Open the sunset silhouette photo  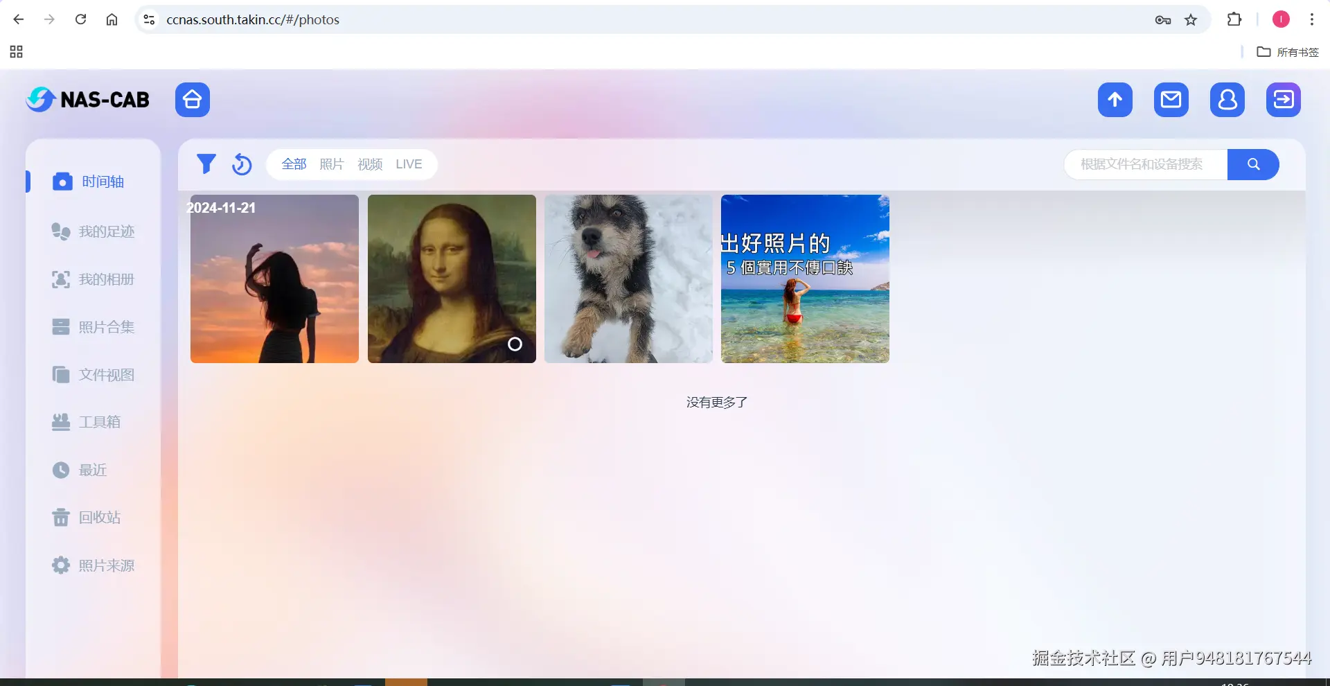point(274,279)
